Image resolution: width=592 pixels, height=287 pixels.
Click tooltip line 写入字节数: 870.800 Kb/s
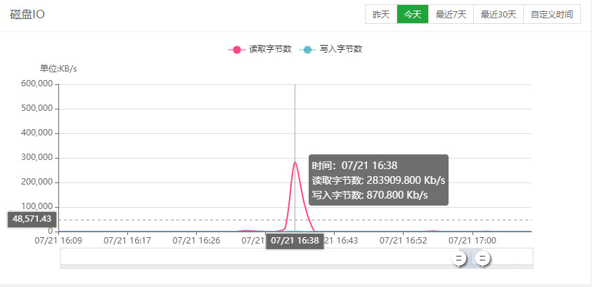(x=370, y=195)
